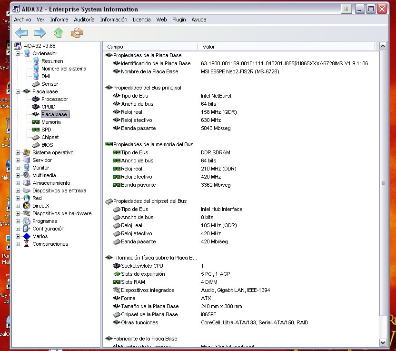Click scrollbar up arrow in details pane
The image size is (396, 351).
[x=383, y=46]
